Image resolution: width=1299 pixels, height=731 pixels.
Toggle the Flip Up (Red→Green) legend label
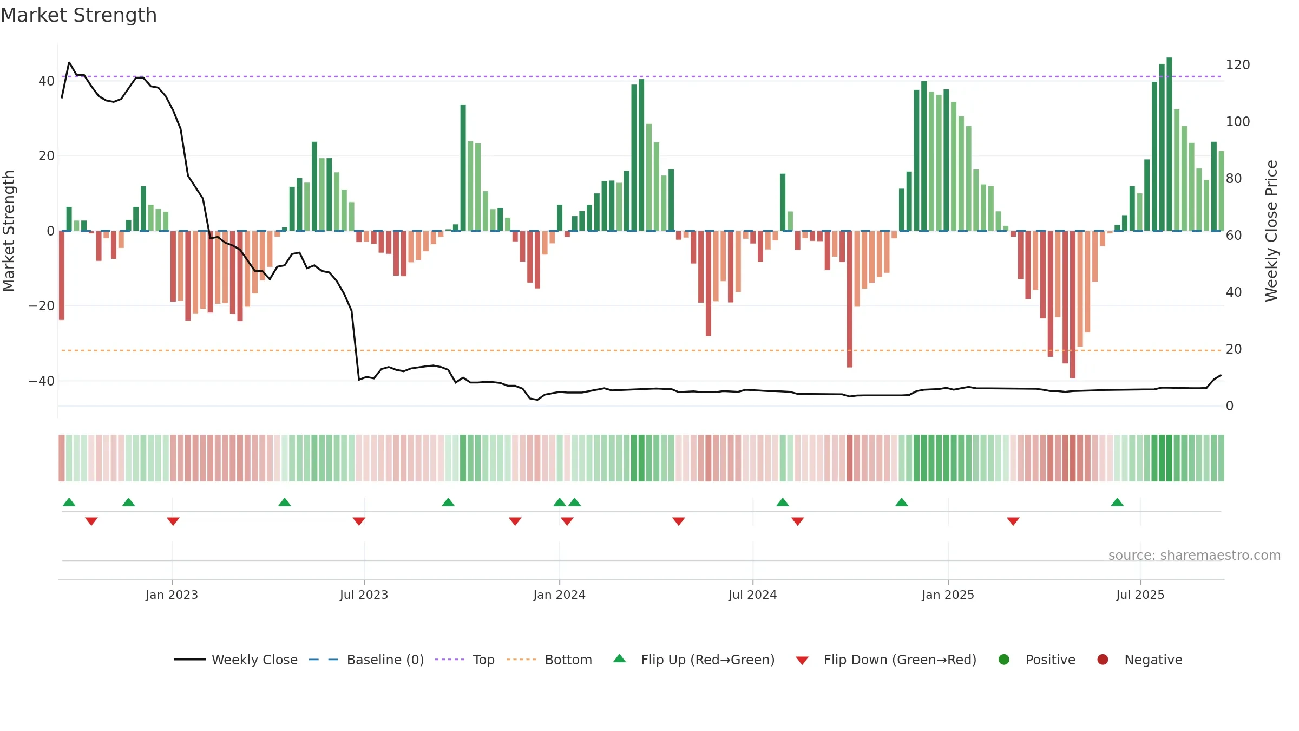(x=708, y=660)
